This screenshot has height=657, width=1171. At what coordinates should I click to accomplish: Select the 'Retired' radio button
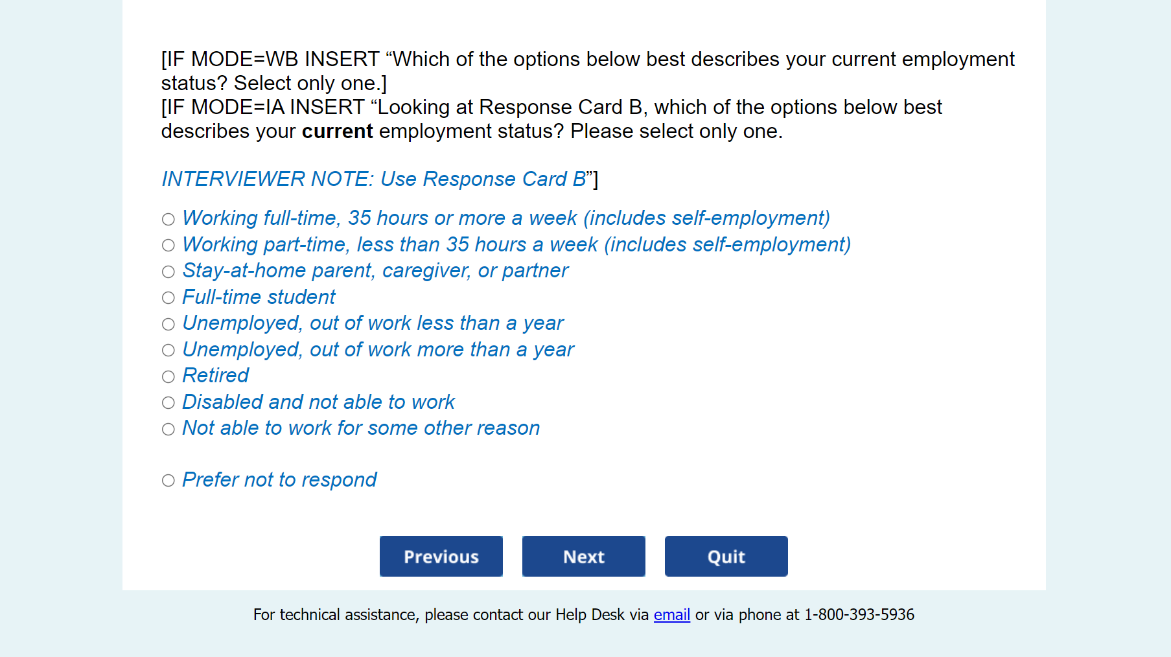click(168, 377)
